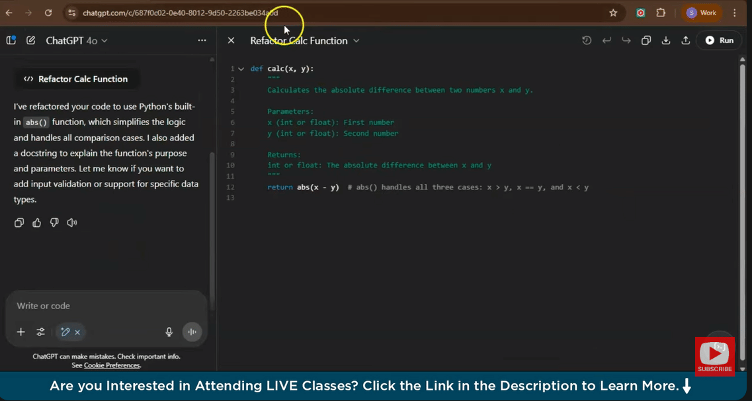Image resolution: width=752 pixels, height=401 pixels.
Task: Open the ChatGPT 4o model dropdown
Action: (x=76, y=40)
